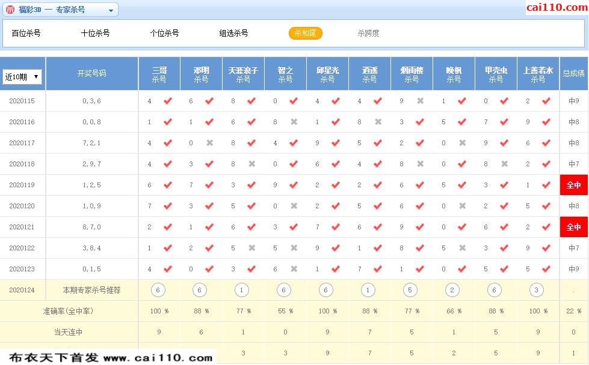Click the 晚枫 杀号 column header
The height and width of the screenshot is (365, 589).
point(454,74)
